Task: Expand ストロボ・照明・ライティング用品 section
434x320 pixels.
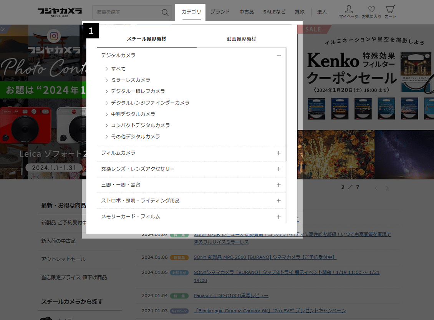Action: point(279,201)
